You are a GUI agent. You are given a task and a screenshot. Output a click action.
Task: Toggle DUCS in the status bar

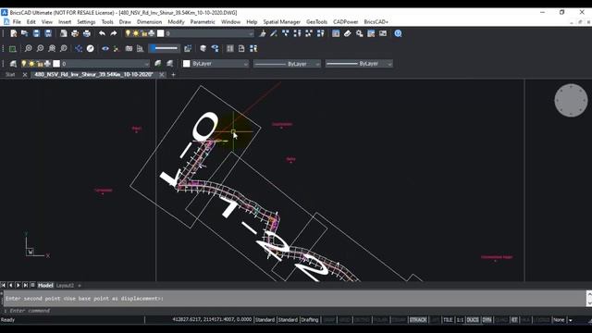473,320
